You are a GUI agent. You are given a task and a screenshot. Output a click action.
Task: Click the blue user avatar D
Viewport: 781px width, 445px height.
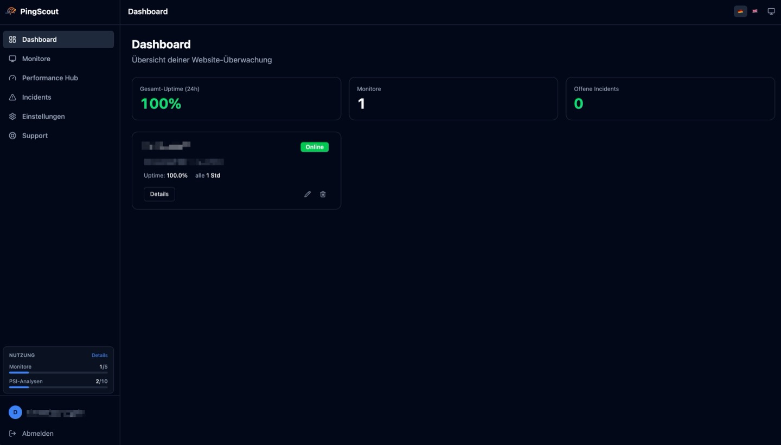15,412
